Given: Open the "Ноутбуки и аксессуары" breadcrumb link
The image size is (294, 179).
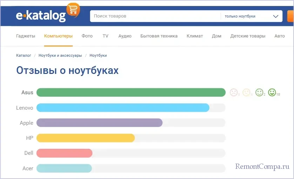Looking at the screenshot, I should [60, 55].
